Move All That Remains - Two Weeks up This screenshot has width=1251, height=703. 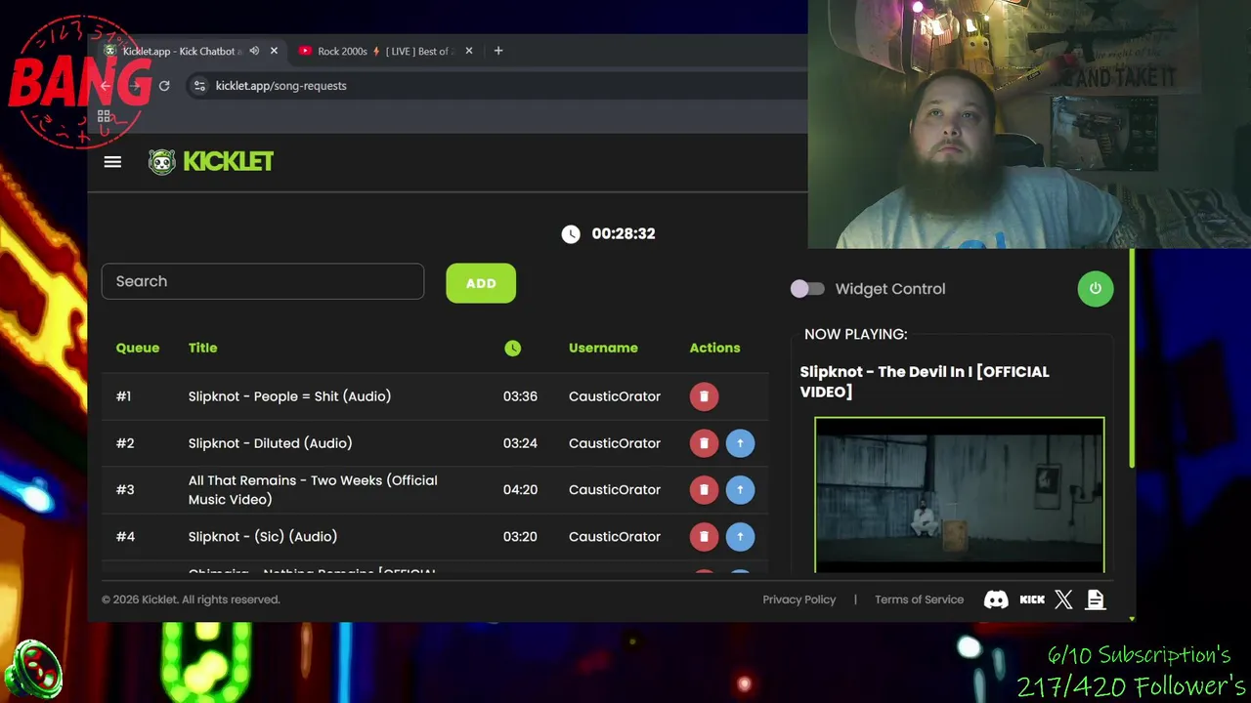click(740, 490)
